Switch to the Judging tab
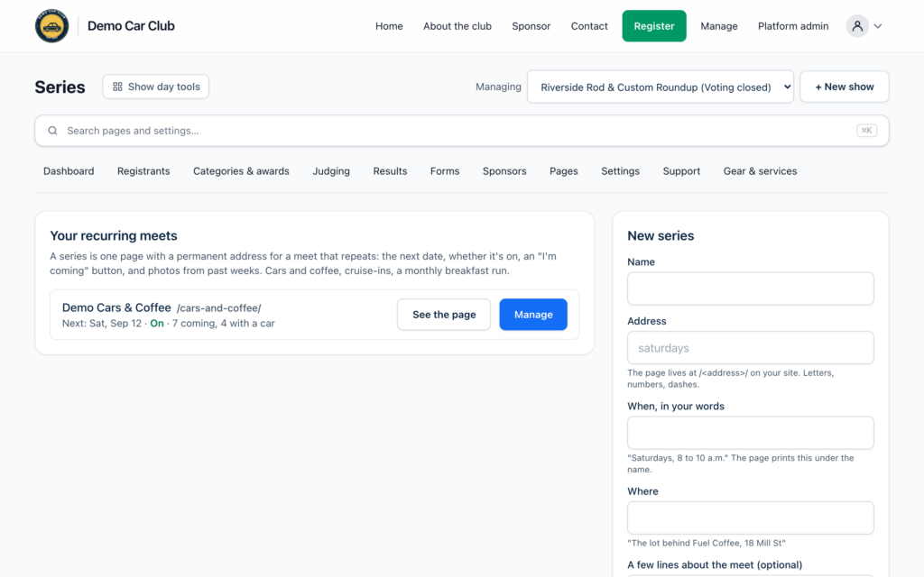Image resolution: width=924 pixels, height=577 pixels. [x=331, y=171]
